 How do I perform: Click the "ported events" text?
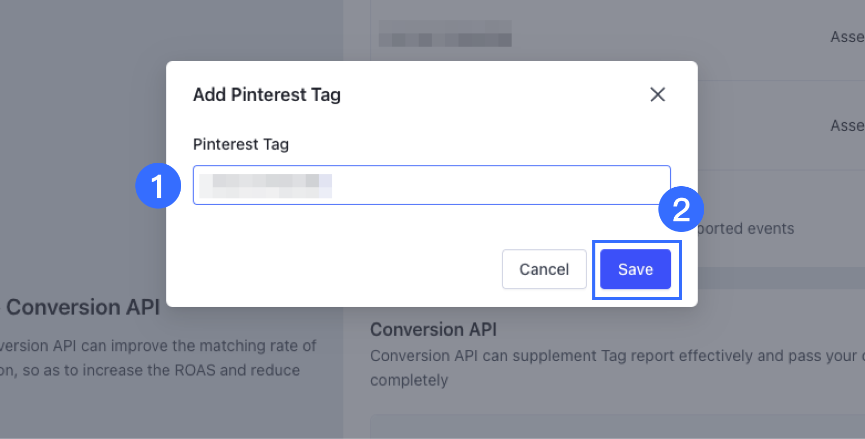tap(746, 228)
